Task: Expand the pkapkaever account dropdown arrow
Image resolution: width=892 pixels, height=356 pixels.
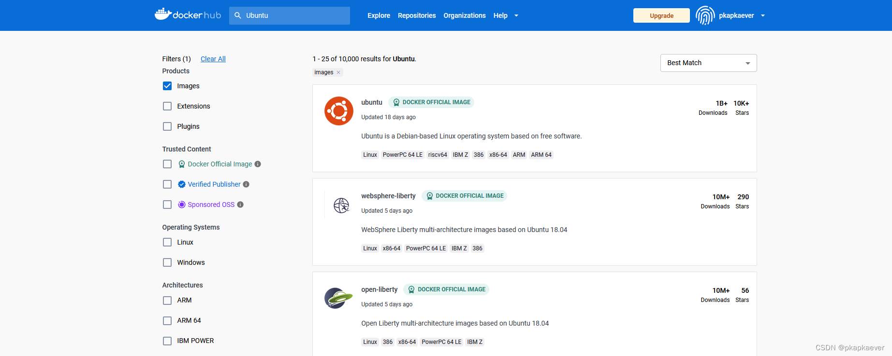Action: click(763, 15)
